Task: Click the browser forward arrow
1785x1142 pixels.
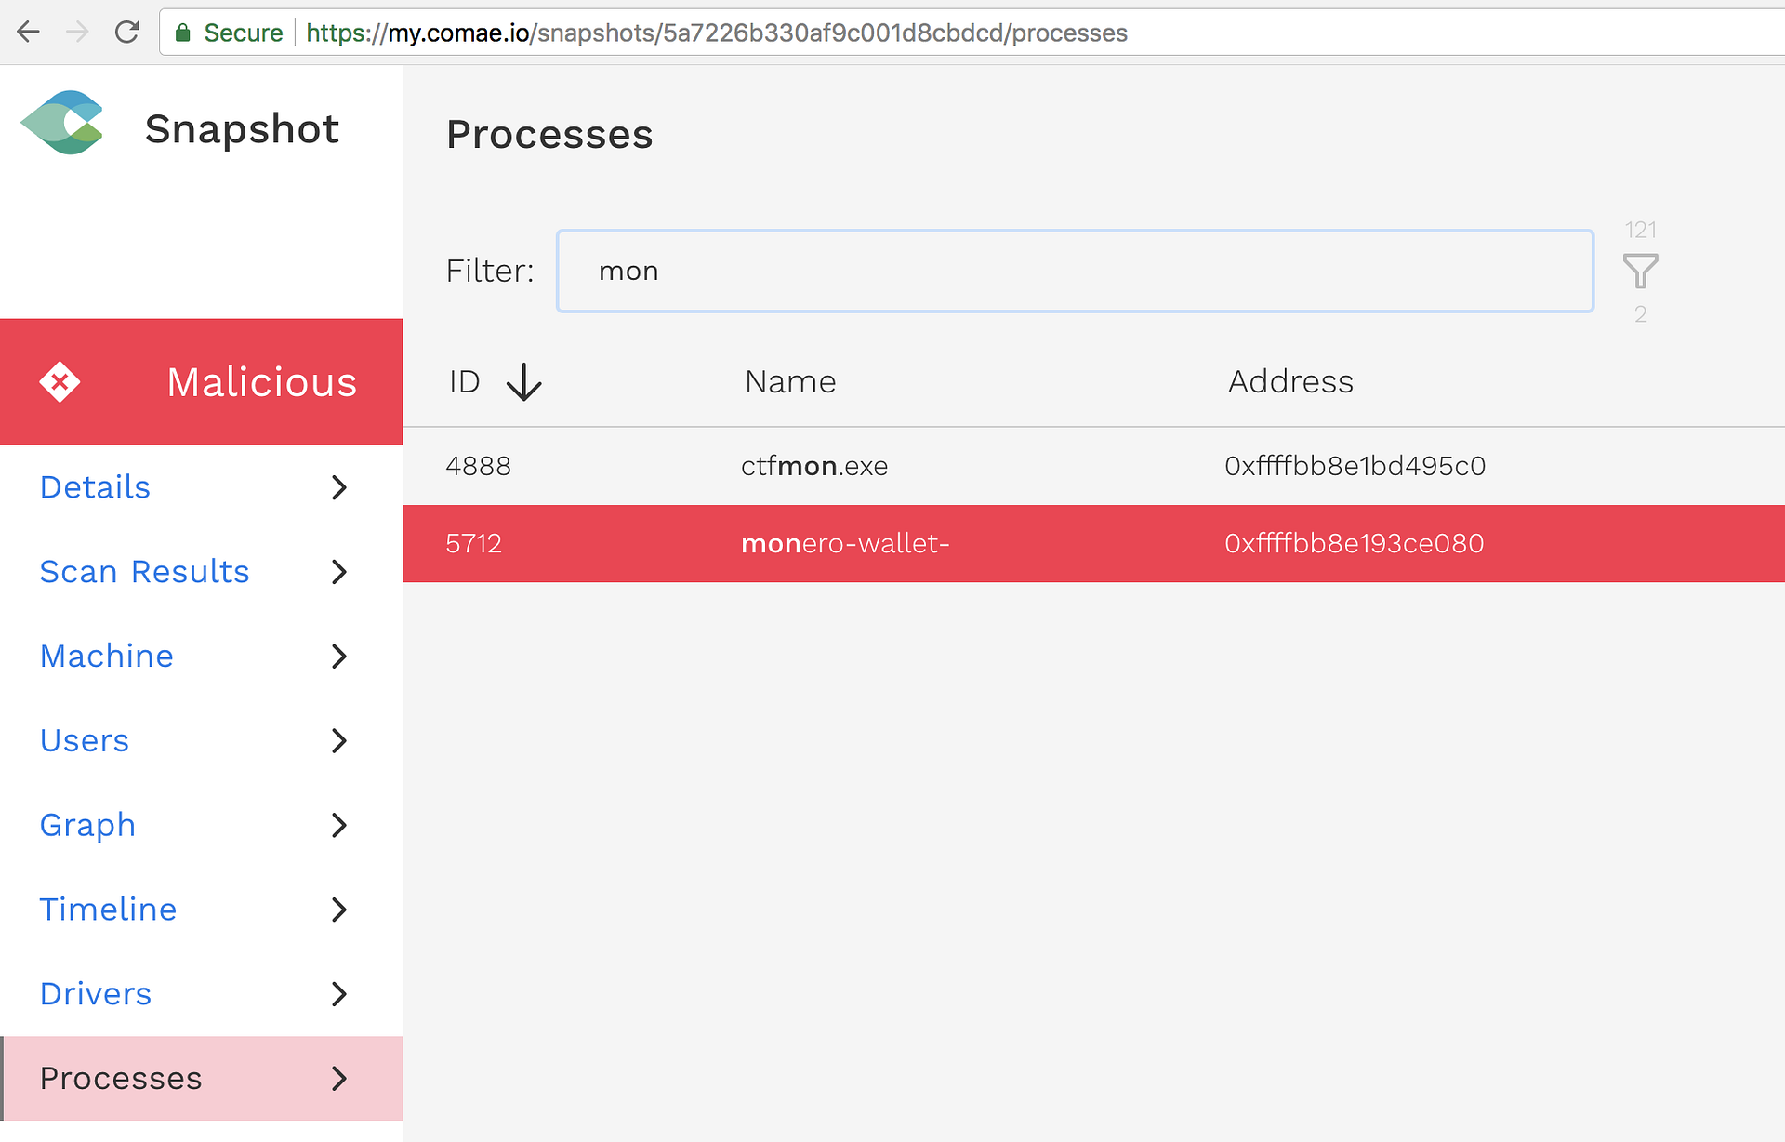Action: pyautogui.click(x=78, y=33)
